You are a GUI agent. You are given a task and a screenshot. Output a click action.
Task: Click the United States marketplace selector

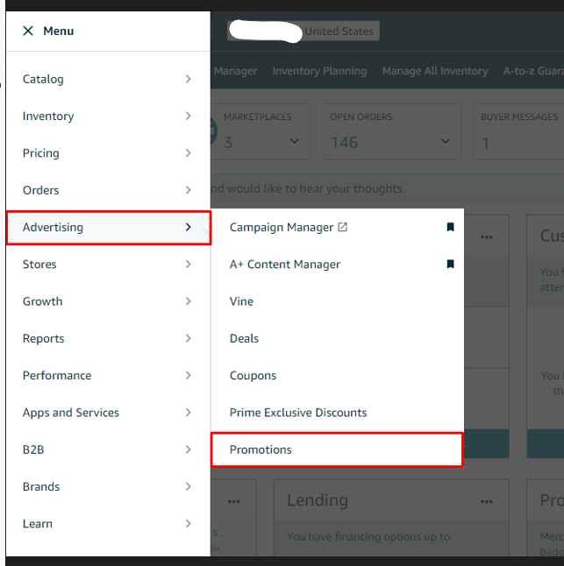tap(303, 31)
